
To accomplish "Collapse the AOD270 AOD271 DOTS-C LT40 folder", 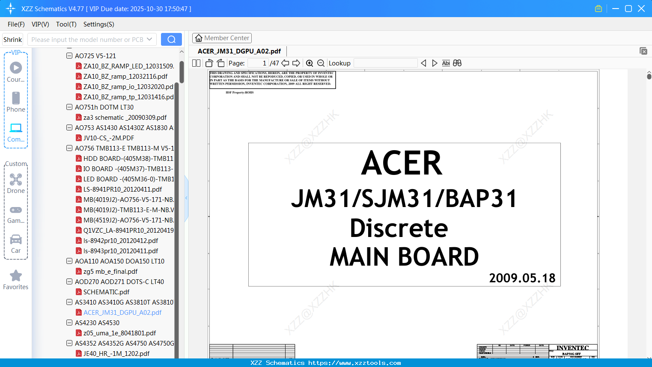I will pyautogui.click(x=69, y=281).
